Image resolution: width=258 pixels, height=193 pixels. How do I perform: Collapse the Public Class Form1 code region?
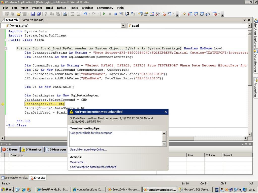6,40
